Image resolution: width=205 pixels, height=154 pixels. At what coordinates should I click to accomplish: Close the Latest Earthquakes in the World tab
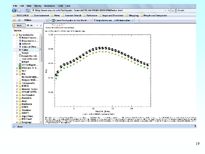pyautogui.click(x=91, y=21)
